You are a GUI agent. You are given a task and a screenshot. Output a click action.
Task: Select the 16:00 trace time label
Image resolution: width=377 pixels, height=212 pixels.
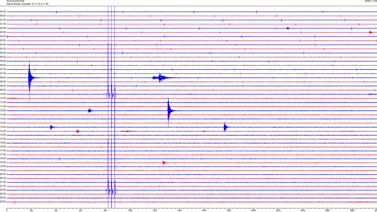pos(3,143)
